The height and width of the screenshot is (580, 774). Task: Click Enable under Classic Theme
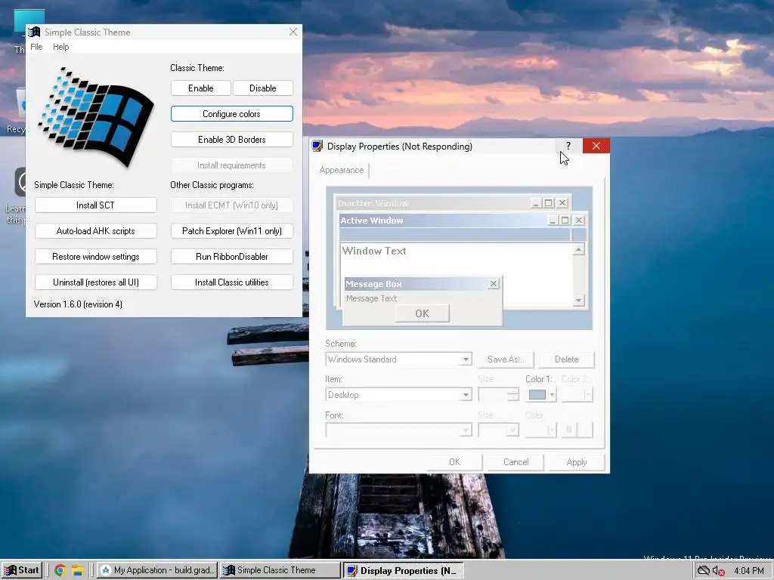201,88
